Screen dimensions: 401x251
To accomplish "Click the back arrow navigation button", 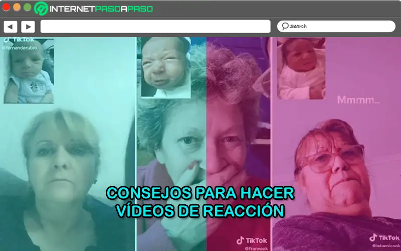I will (x=10, y=27).
